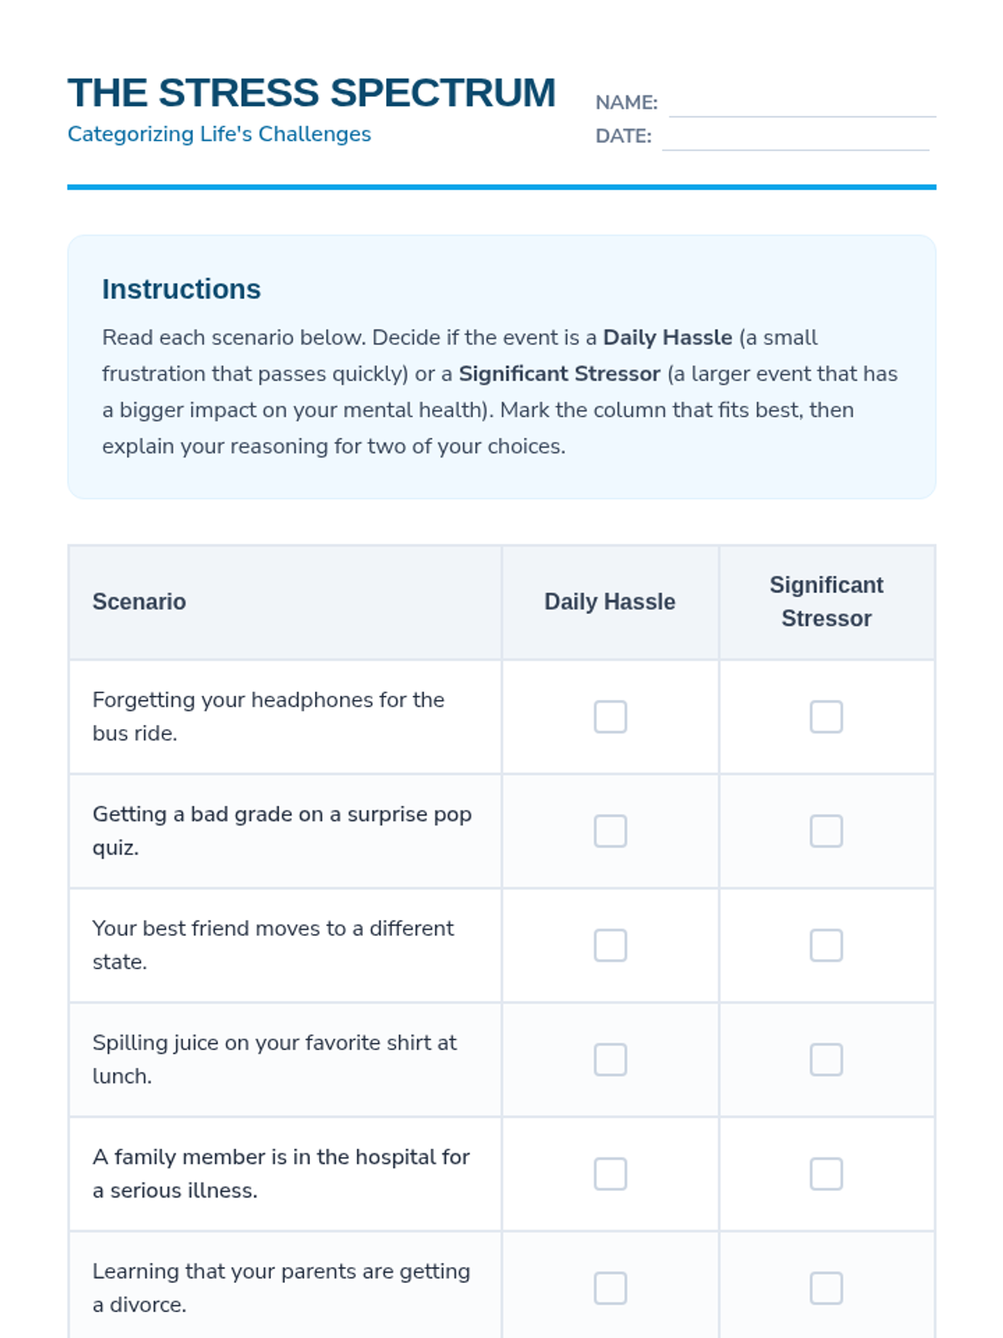Mark Significant Stressor for parents' divorce
This screenshot has width=1003, height=1338.
pyautogui.click(x=826, y=1289)
